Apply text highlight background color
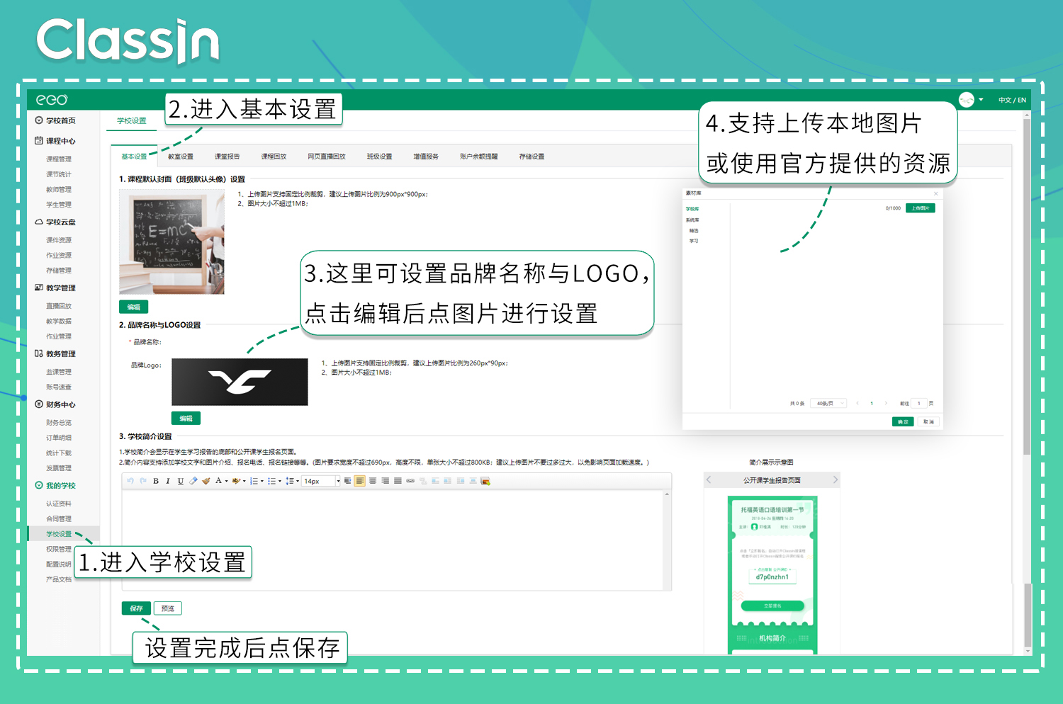Viewport: 1063px width, 704px height. coord(236,481)
